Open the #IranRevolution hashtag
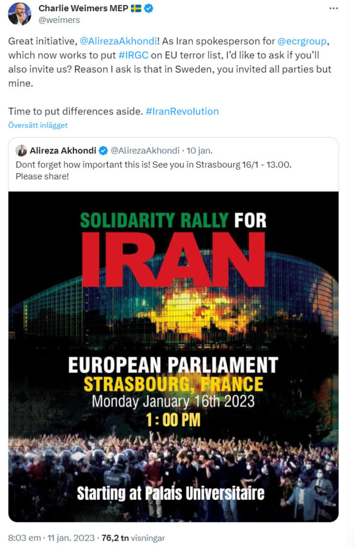Image resolution: width=354 pixels, height=546 pixels. (182, 111)
